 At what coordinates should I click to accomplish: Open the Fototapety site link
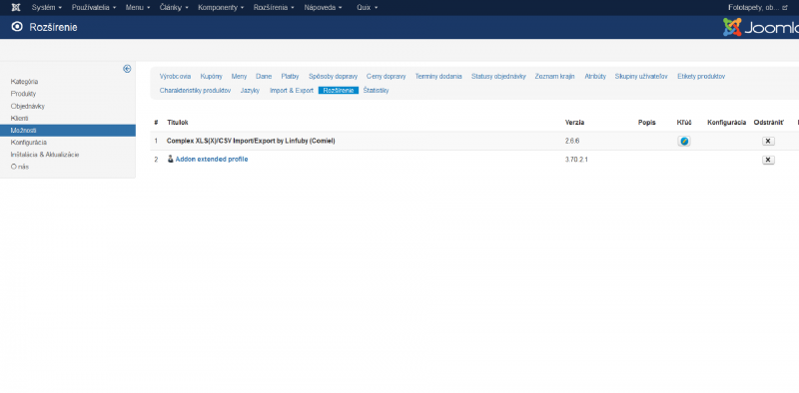758,8
